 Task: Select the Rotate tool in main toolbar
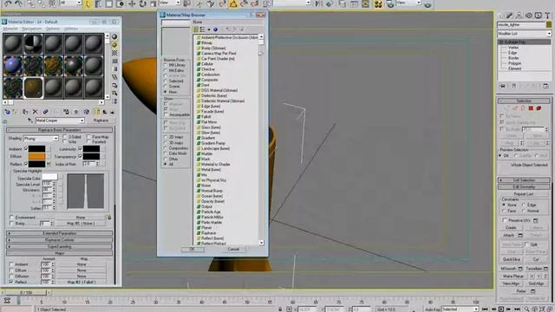click(142, 3)
